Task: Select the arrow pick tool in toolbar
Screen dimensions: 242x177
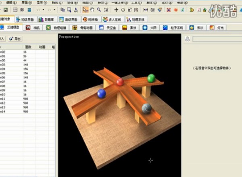Action: pos(86,10)
